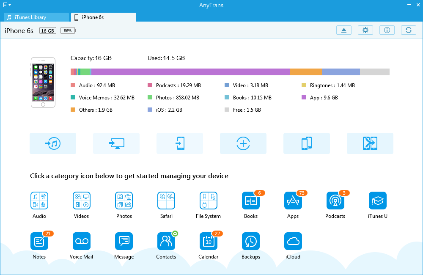Screen dimensions: 423x275
Task: Click the 'Video : 3.18 MB' label
Action: click(x=250, y=85)
